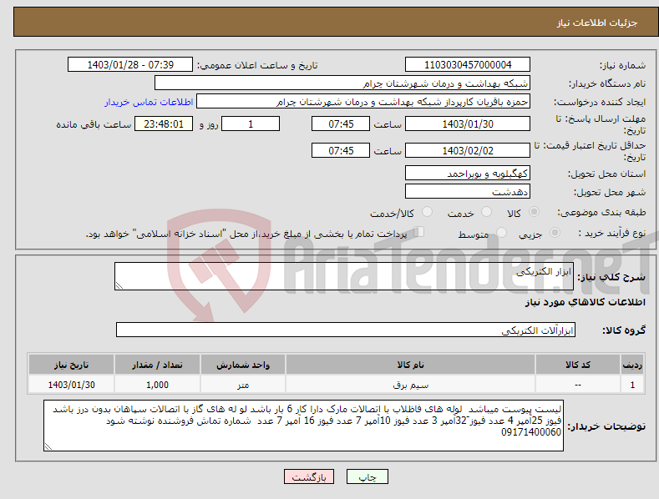Click the announcement date field 1403/01/28 - 07:39

129,65
